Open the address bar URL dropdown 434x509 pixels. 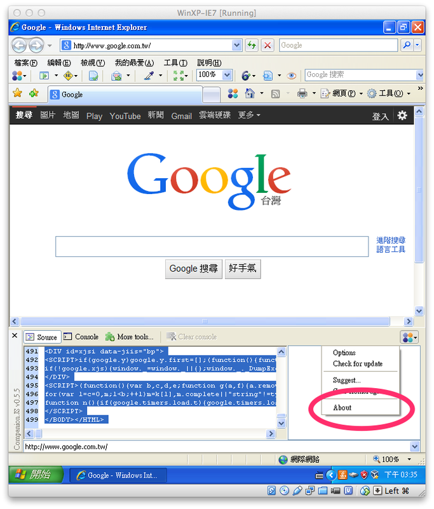(x=237, y=45)
